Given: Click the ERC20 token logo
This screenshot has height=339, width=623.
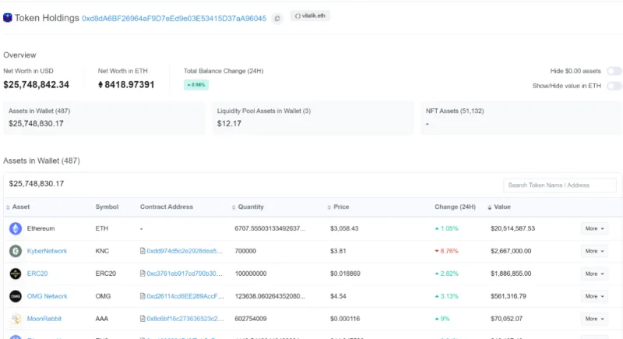Looking at the screenshot, I should 16,274.
